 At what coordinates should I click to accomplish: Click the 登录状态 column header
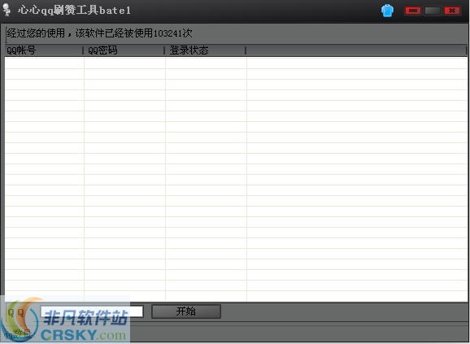[x=206, y=50]
